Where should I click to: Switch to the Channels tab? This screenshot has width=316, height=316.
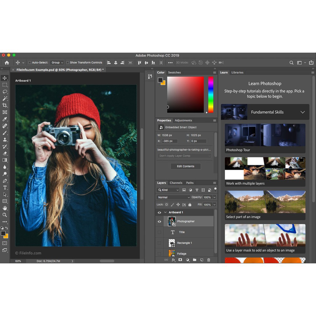[x=176, y=183]
